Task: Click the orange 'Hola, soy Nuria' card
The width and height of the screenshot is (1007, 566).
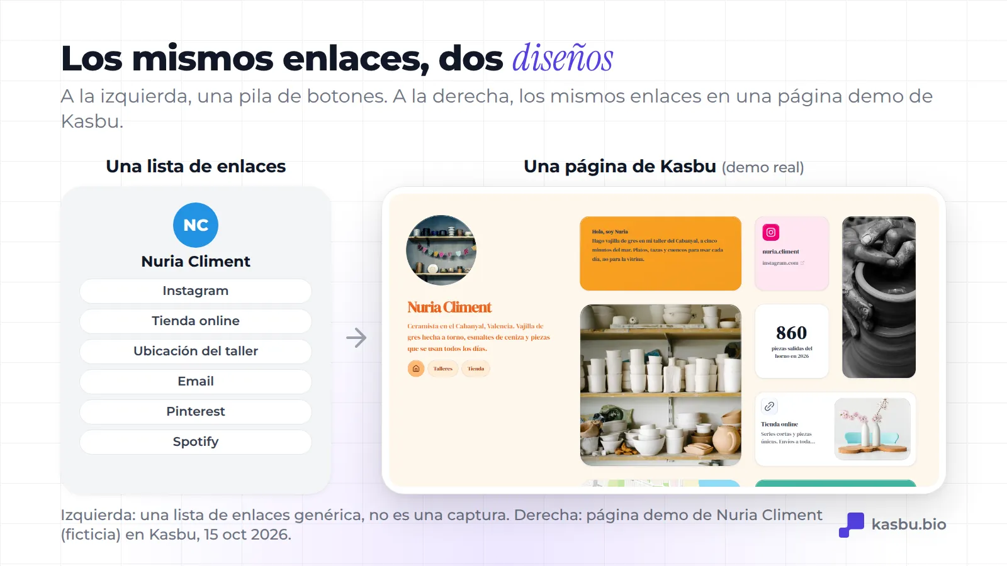Action: pos(660,253)
